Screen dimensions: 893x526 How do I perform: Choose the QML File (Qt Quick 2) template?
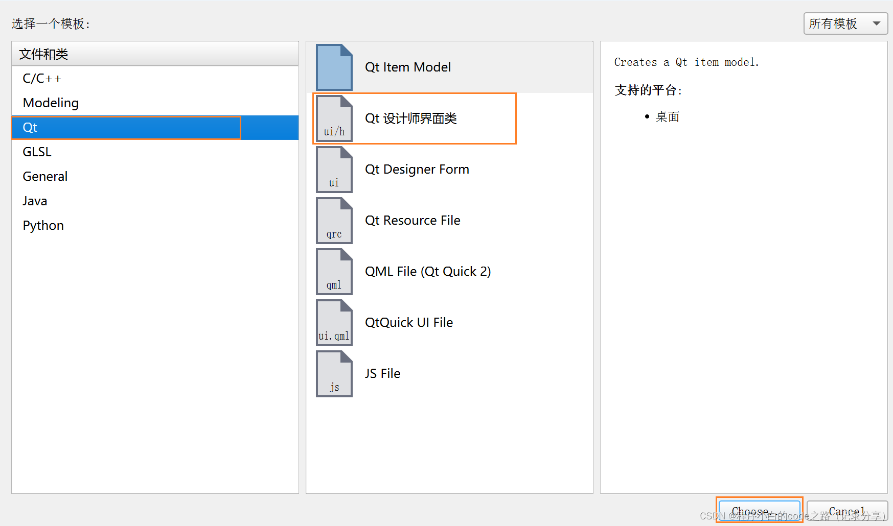click(449, 272)
